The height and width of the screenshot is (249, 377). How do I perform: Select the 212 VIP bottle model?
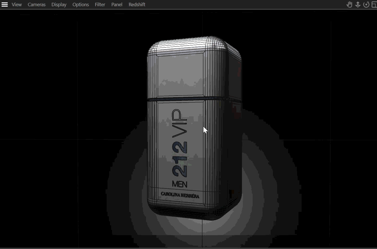coord(194,128)
